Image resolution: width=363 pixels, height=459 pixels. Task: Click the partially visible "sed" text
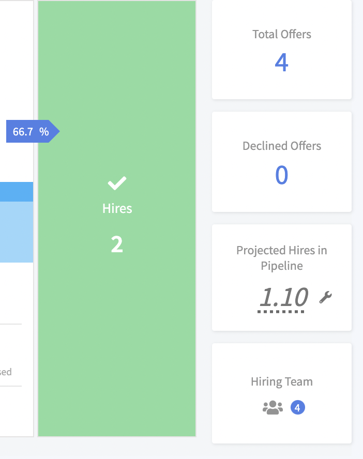[x=6, y=372]
